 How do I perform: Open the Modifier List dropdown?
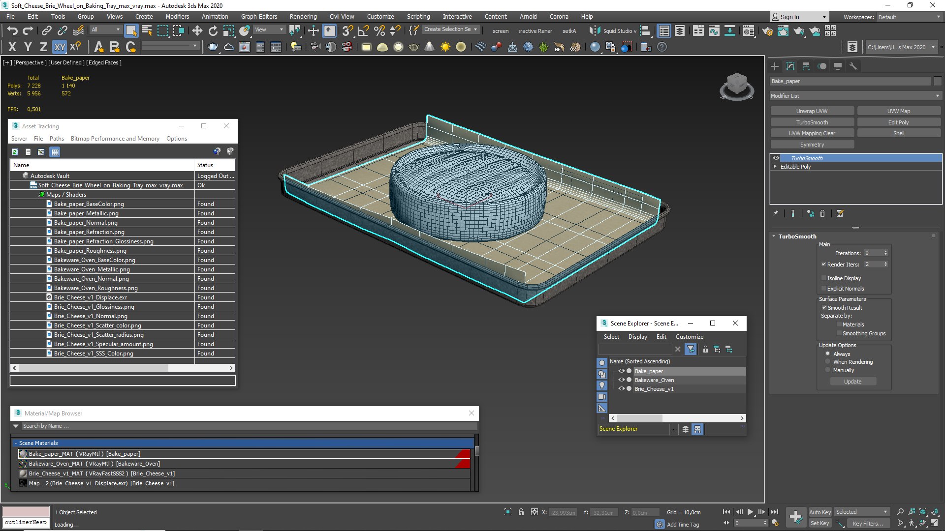coord(855,96)
